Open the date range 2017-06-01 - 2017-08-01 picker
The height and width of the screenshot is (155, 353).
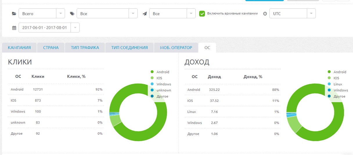(x=48, y=28)
